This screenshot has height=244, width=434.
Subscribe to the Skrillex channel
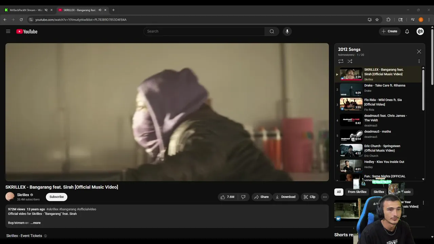tap(57, 197)
